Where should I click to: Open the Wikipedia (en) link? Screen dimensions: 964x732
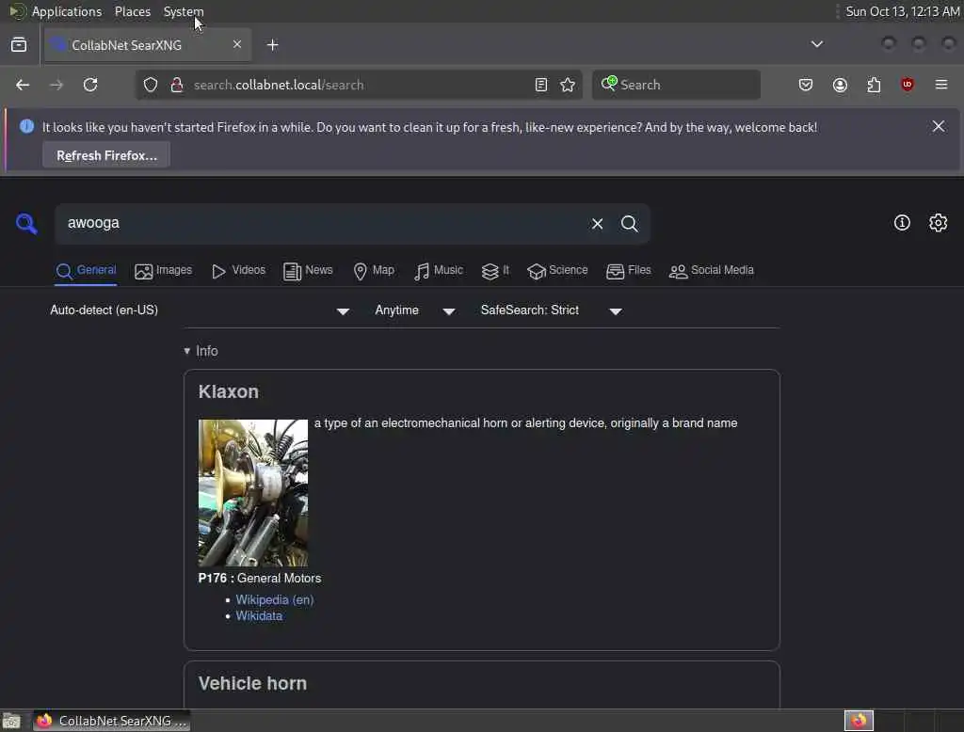(274, 600)
